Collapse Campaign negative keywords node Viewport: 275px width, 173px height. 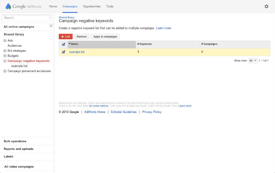click(5, 61)
